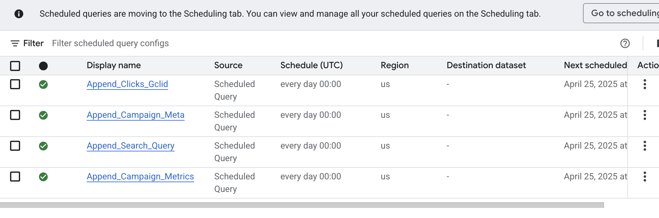The height and width of the screenshot is (218, 659).
Task: Focus the Filter scheduled query configs field
Action: pyautogui.click(x=110, y=43)
